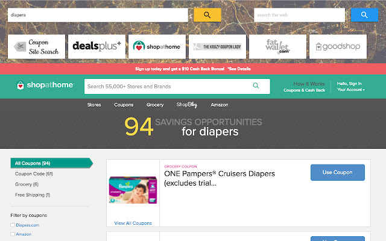Click the View All Coupons link
Screen dimensions: 386x241
point(133,224)
